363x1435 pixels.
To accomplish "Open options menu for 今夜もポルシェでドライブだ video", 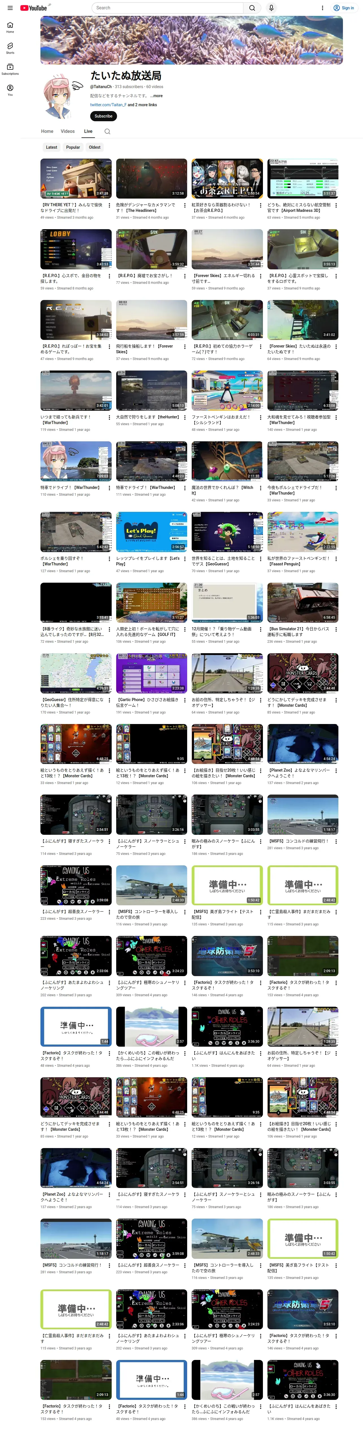I will coord(336,489).
